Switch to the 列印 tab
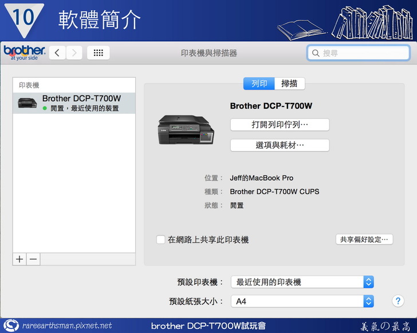The image size is (417, 333). [x=259, y=84]
